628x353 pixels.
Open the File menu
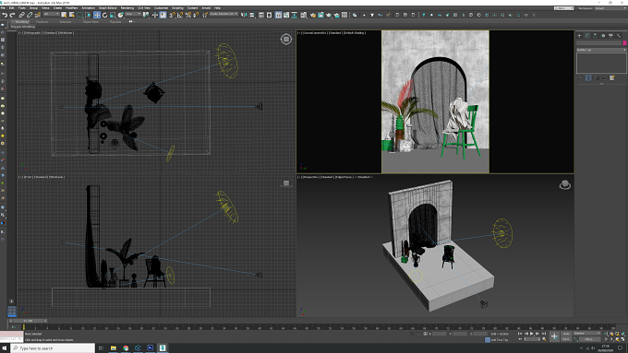(3, 8)
